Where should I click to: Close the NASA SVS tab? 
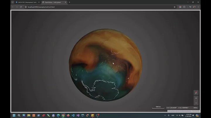point(39,2)
